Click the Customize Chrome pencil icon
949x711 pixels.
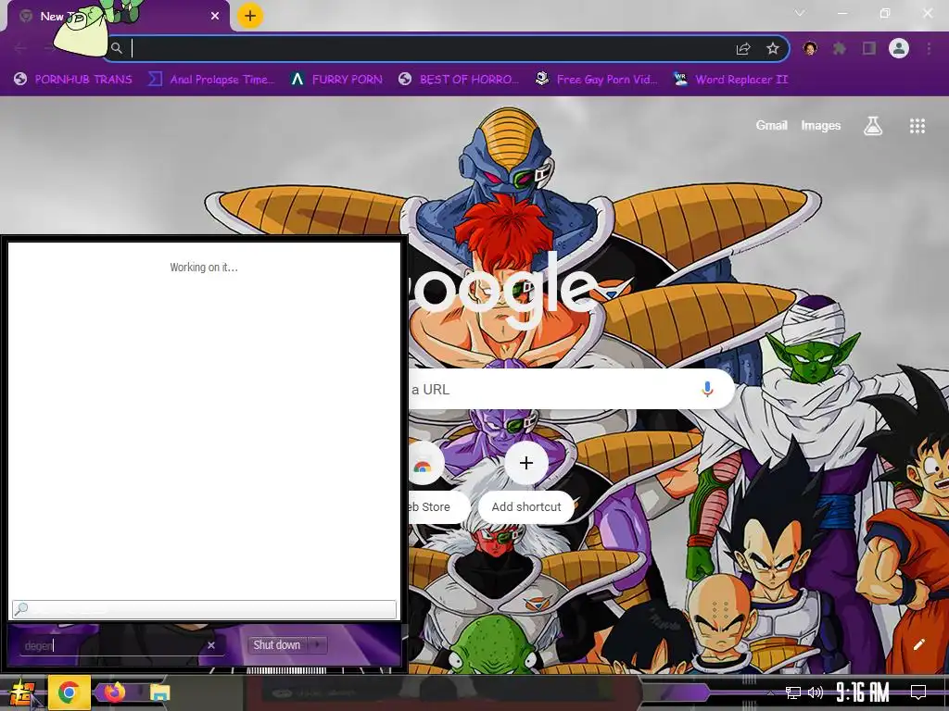click(x=918, y=644)
